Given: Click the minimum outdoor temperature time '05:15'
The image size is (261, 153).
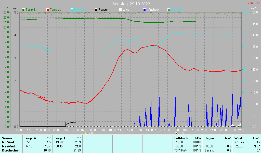Looking at the screenshot, I should 29,142.
